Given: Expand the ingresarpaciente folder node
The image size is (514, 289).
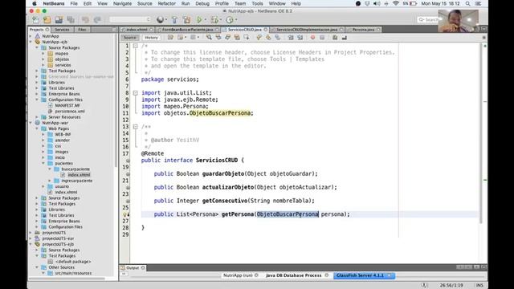Looking at the screenshot, I should point(50,181).
